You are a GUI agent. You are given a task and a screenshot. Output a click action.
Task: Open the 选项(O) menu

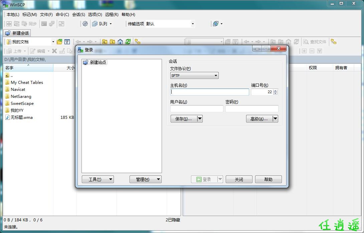tap(95, 15)
